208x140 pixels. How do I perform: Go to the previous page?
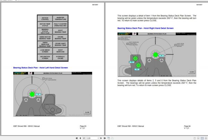click(80, 138)
